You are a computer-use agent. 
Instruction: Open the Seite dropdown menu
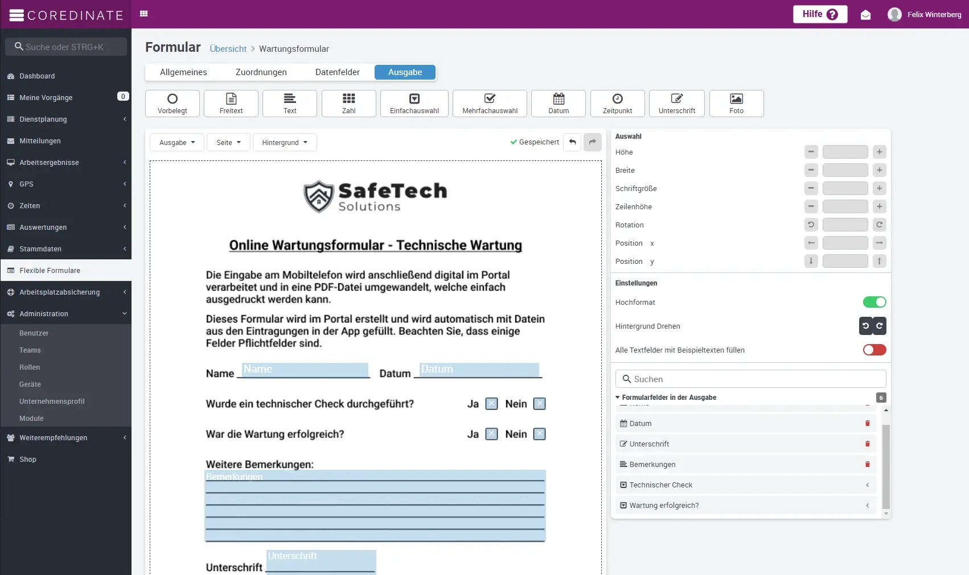pos(228,142)
